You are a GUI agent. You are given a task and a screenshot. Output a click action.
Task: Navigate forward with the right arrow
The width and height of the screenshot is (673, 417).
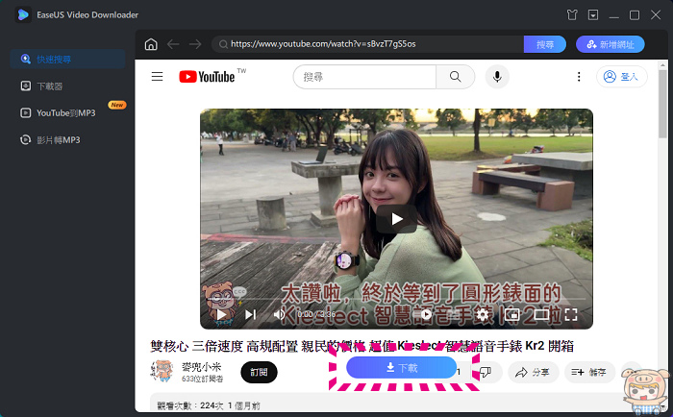tap(195, 44)
